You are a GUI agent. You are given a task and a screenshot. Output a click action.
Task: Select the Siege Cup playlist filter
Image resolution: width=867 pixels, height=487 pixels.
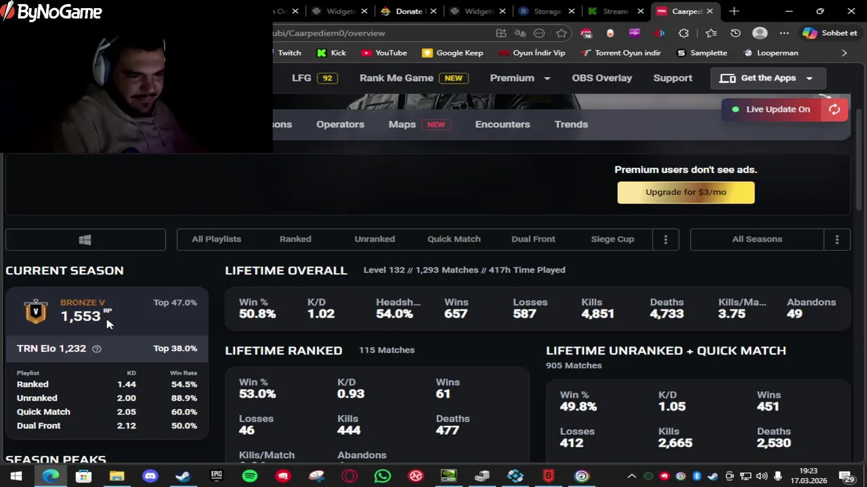[612, 239]
